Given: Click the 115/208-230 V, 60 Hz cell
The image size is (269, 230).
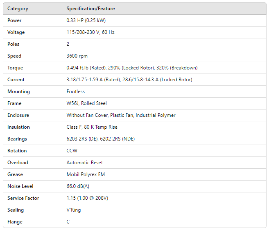Looking at the screenshot, I should pos(90,32).
